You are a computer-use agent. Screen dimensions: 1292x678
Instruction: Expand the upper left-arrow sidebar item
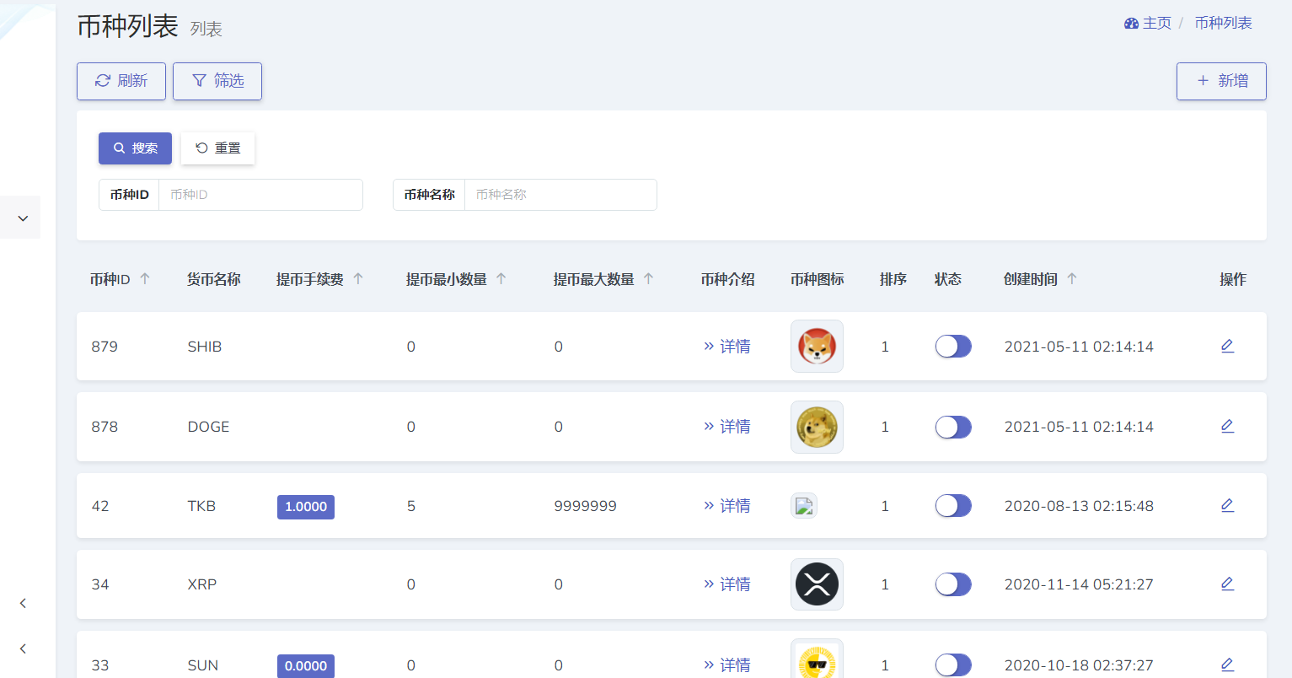(23, 603)
